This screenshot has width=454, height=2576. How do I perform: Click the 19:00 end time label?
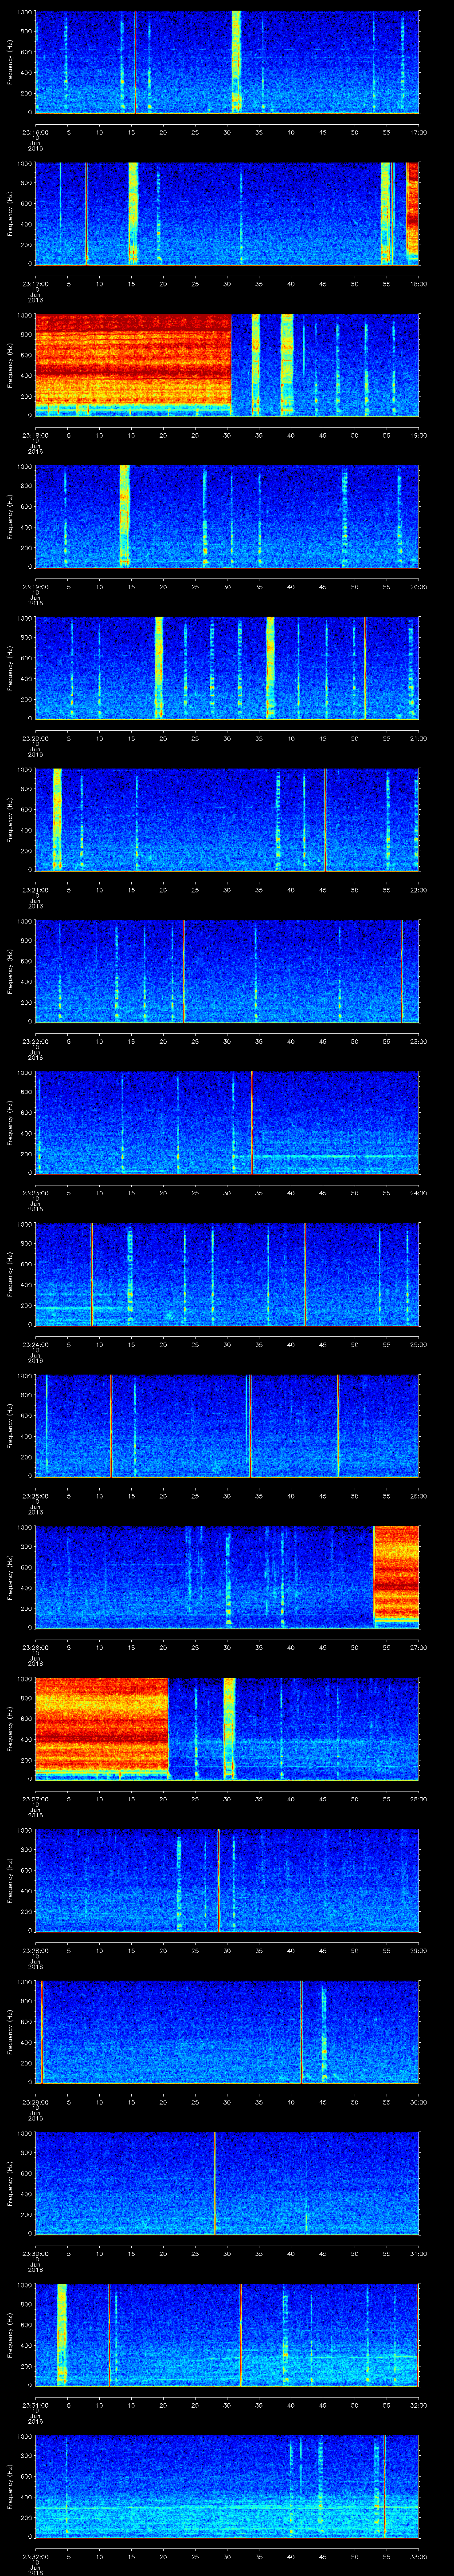tap(418, 435)
